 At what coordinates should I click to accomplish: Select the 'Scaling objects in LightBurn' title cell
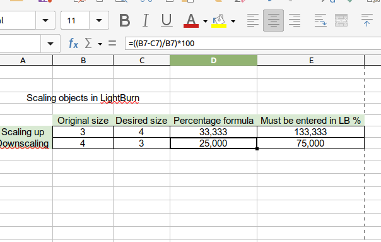(83, 98)
